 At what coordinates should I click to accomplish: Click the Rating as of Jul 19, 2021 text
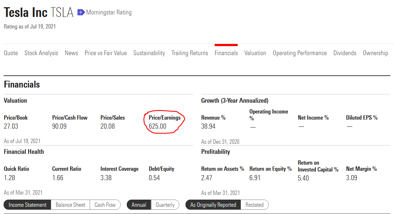30,26
